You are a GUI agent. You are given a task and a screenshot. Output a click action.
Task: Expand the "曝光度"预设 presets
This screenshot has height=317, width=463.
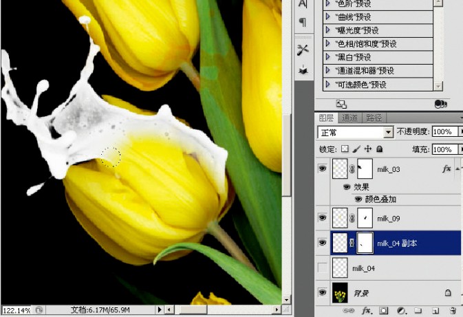coord(327,30)
